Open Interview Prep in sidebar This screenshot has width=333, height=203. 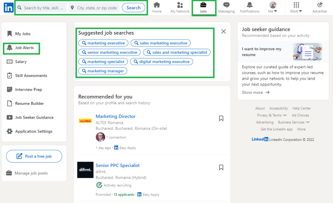pos(25,90)
